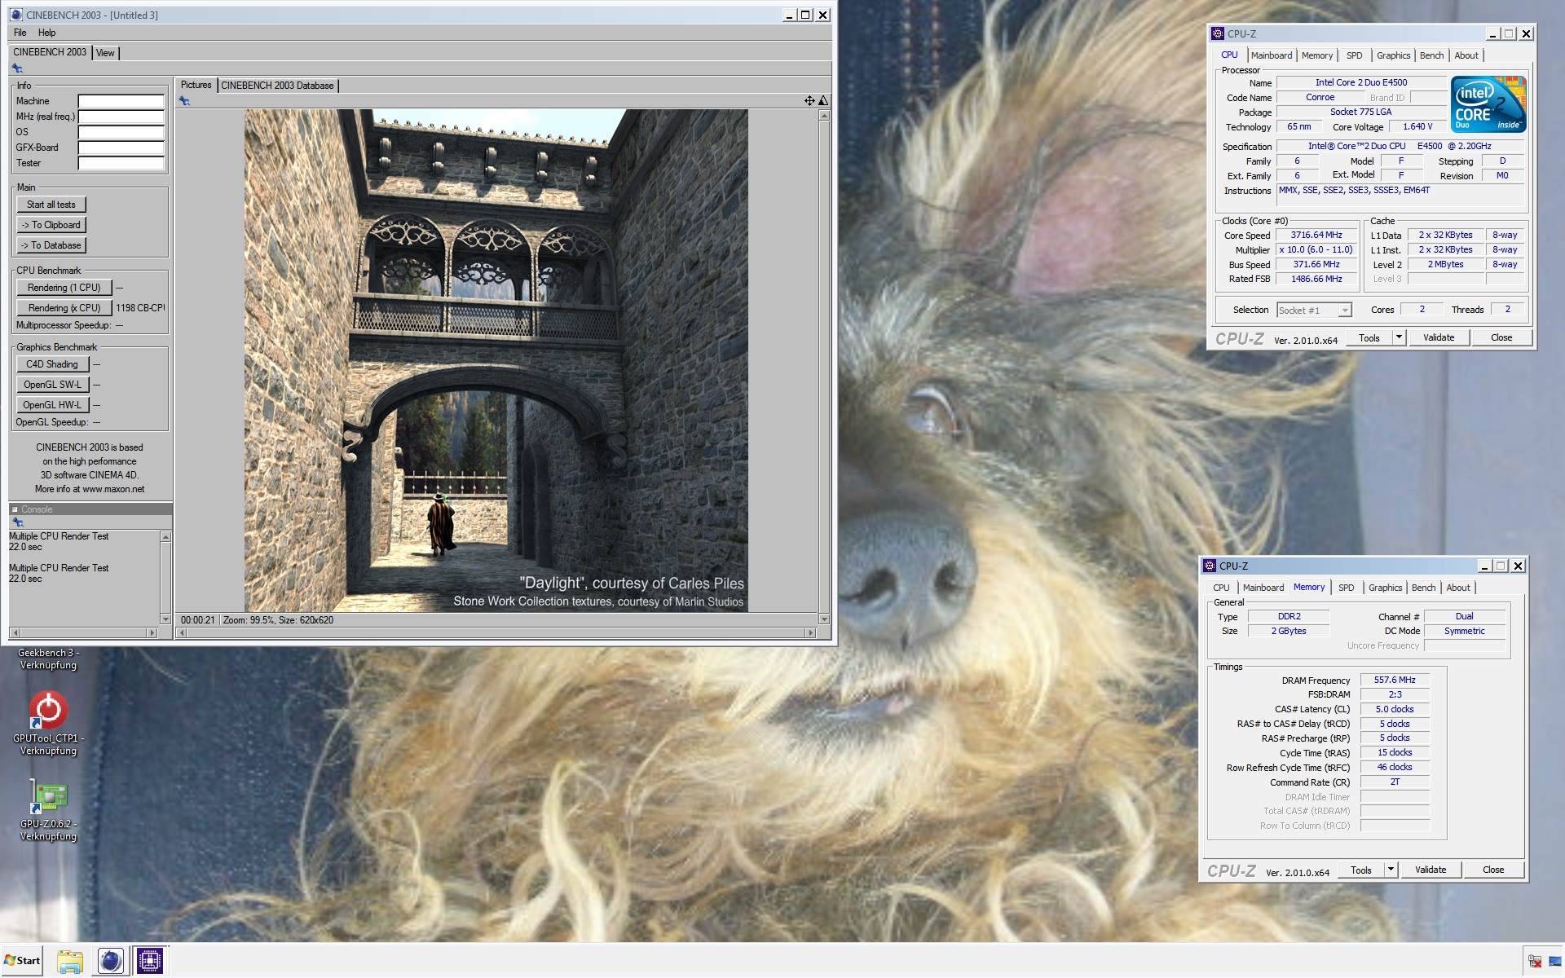1565x978 pixels.
Task: Click the Start all tests button
Action: click(x=51, y=205)
